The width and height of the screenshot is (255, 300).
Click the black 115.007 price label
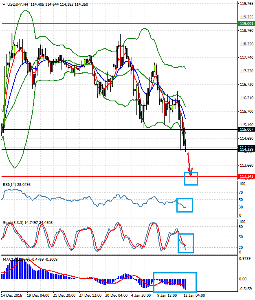click(246, 130)
